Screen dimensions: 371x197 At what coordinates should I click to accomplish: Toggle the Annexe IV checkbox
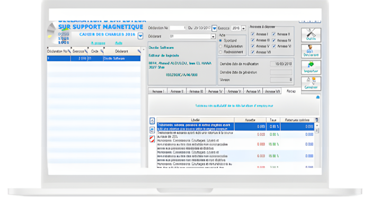click(x=274, y=40)
